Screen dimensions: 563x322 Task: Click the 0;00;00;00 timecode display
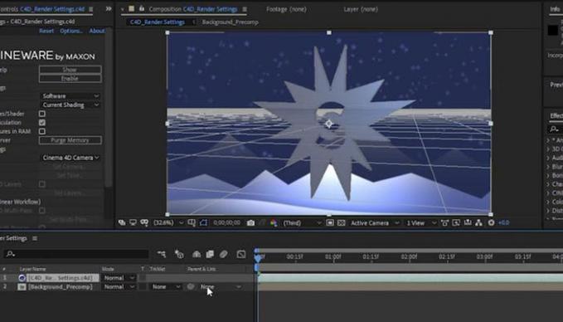click(226, 222)
